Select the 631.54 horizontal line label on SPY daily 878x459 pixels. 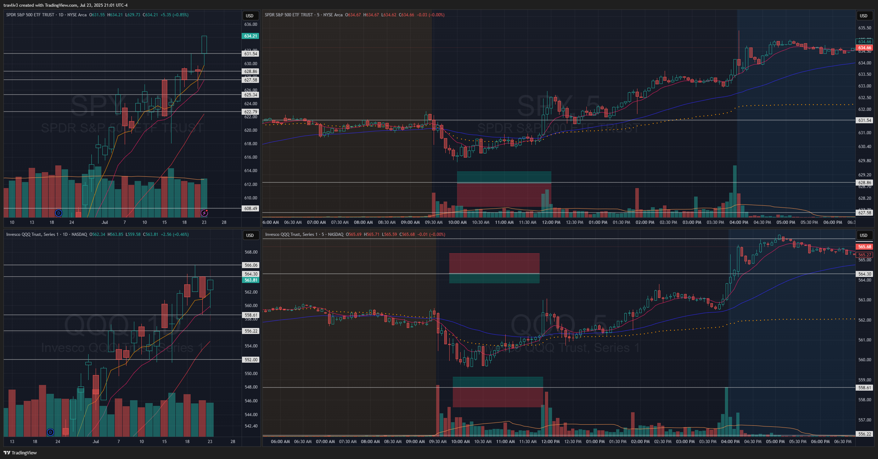coord(251,54)
